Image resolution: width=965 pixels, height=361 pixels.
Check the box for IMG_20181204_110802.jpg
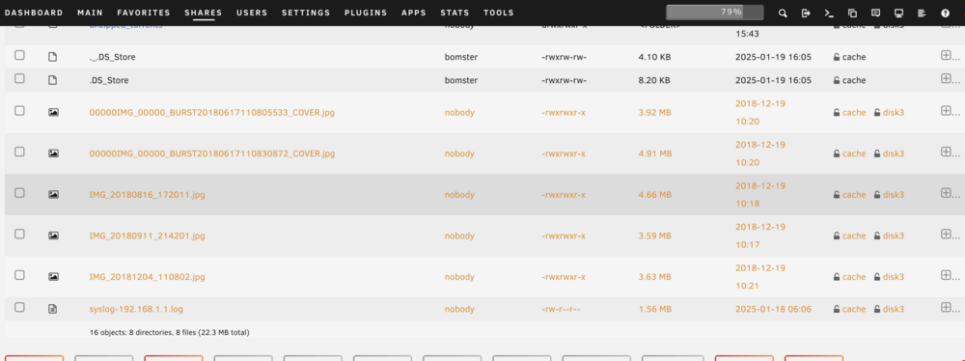tap(19, 275)
